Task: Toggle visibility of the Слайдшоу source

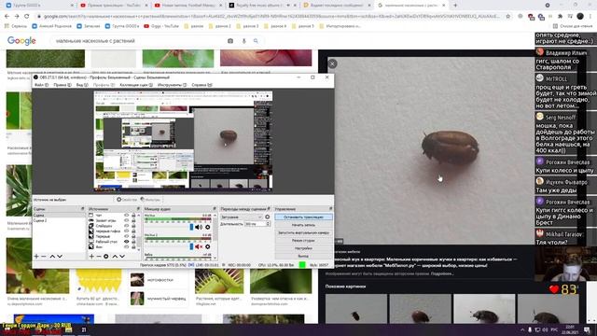Action: point(127,226)
